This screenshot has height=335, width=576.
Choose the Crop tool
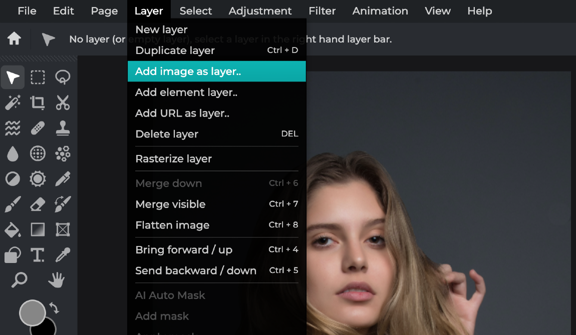tap(38, 102)
